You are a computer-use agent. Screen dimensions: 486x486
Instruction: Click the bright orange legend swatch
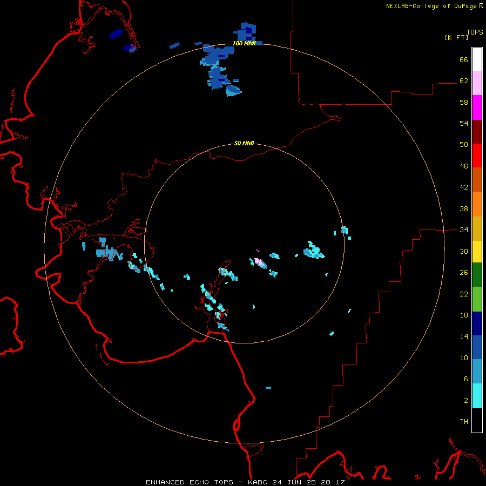tap(477, 204)
